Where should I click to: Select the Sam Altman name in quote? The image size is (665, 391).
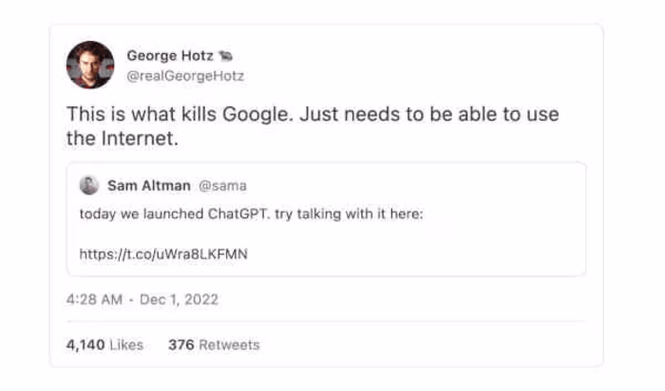click(x=148, y=185)
